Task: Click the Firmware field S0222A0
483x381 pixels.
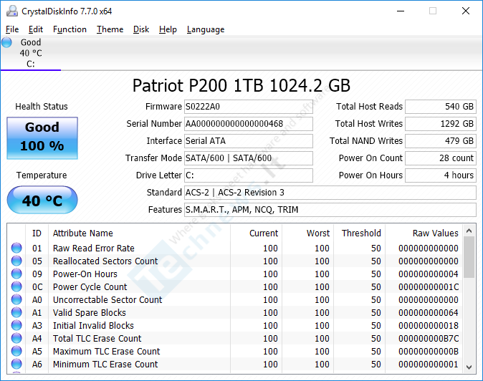Action: click(x=248, y=107)
